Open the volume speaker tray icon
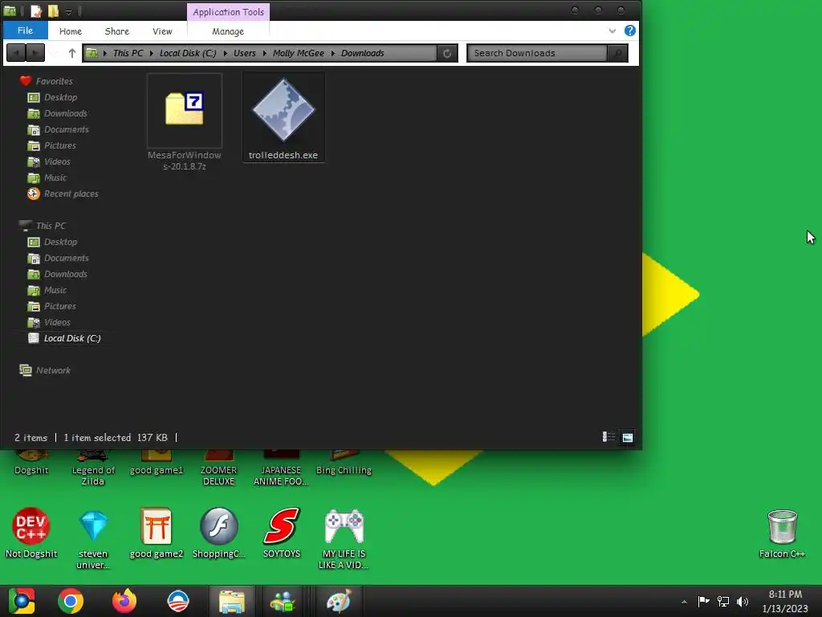This screenshot has height=617, width=822. pos(743,602)
